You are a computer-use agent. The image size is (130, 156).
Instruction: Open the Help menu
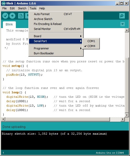[x=42, y=8]
